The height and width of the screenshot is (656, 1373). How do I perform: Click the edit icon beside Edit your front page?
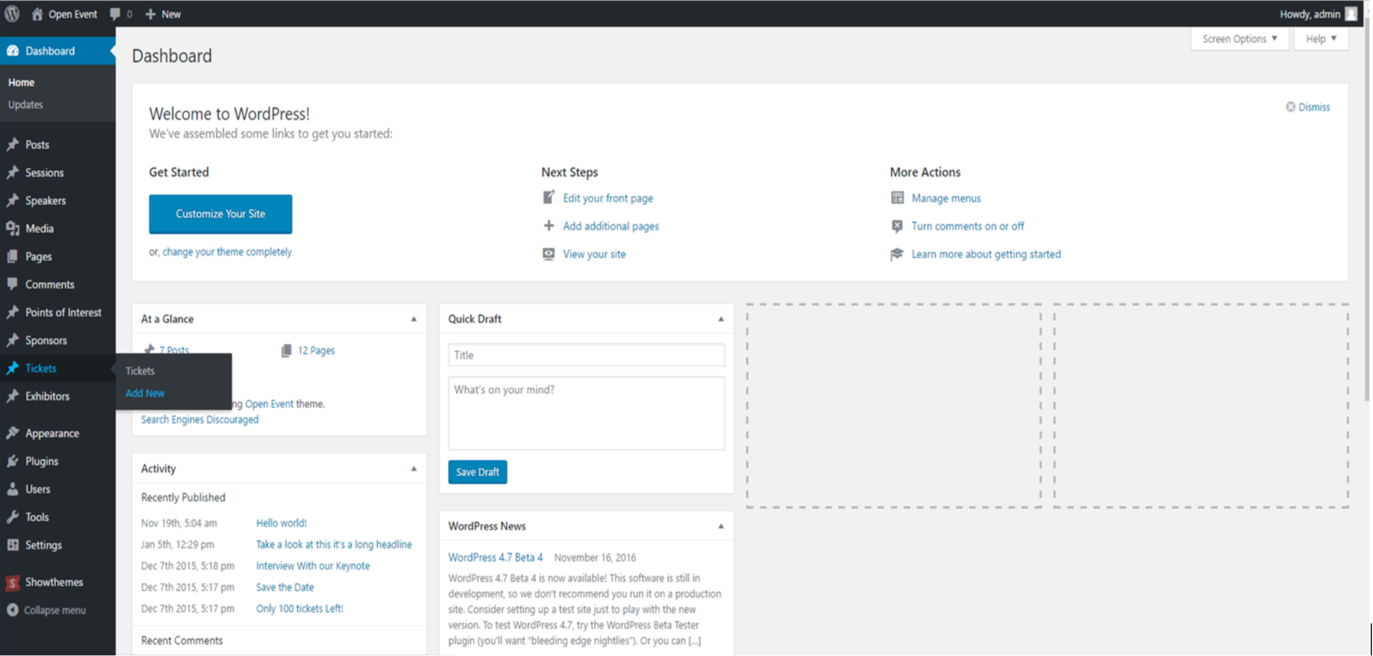(x=549, y=197)
